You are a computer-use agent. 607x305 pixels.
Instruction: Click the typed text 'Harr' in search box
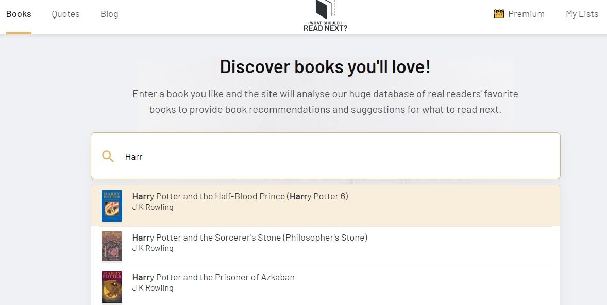(133, 157)
